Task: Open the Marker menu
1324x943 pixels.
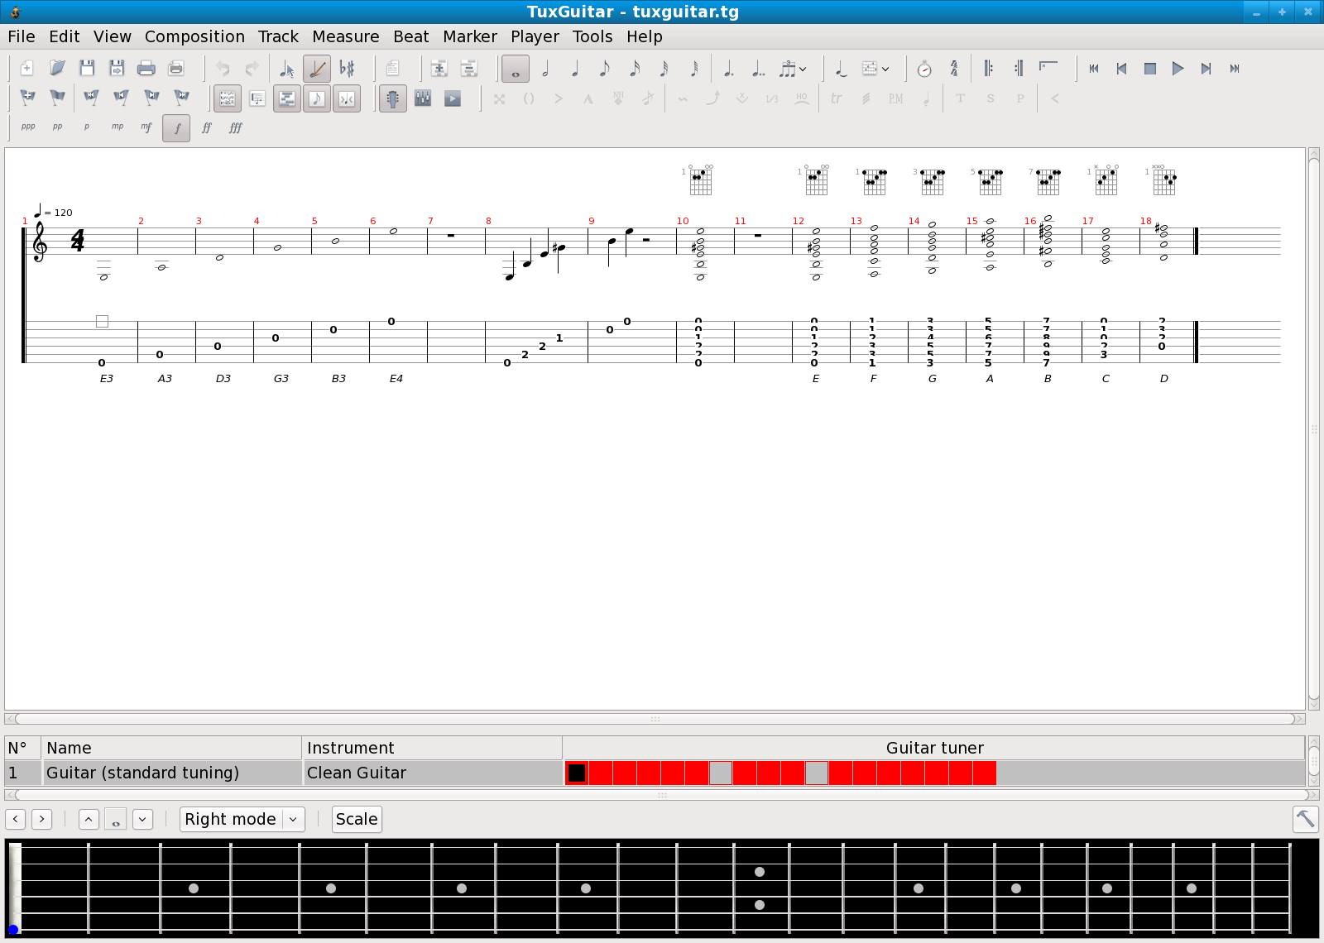Action: coord(469,36)
